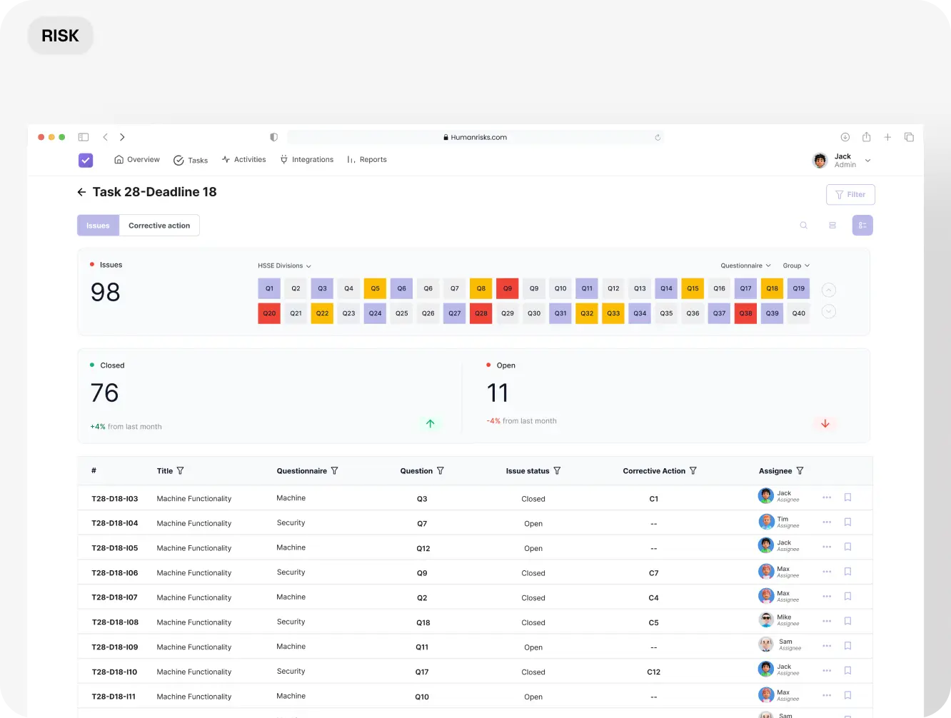
Task: Switch to the Corrective action tab
Action: (159, 225)
